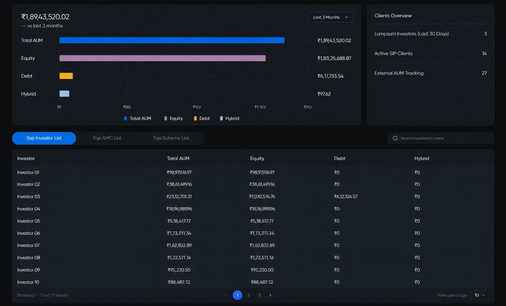Select the Investor 06 row
This screenshot has width=506, height=306.
[x=253, y=233]
